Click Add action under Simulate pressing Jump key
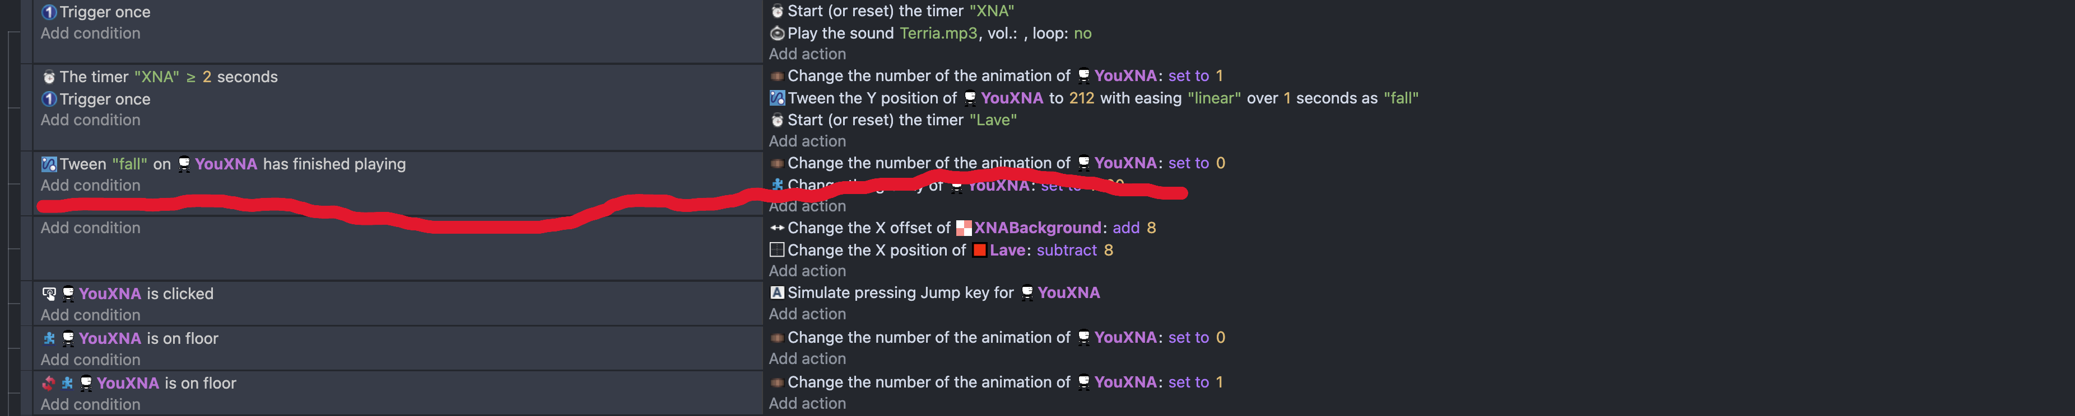This screenshot has width=2075, height=416. 807,314
